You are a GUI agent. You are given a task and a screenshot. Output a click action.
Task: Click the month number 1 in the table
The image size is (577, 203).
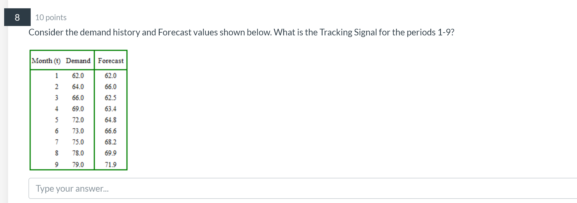point(57,76)
